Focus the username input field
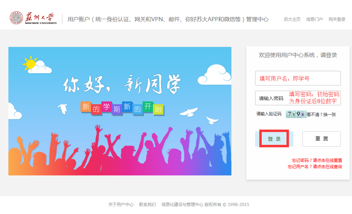Image resolution: width=352 pixels, height=214 pixels. [298, 78]
